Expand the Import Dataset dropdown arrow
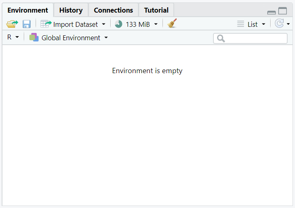The width and height of the screenshot is (295, 208). tap(104, 24)
